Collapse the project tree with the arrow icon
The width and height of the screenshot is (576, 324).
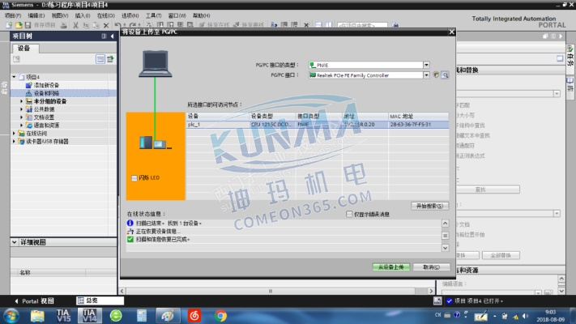(112, 36)
